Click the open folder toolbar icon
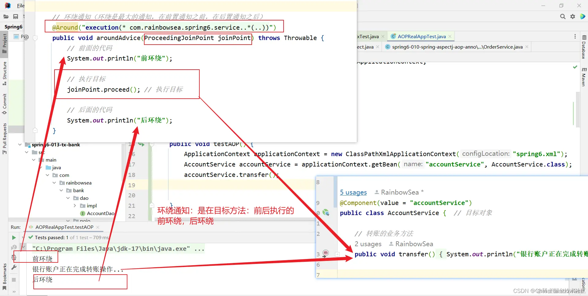The width and height of the screenshot is (588, 296). tap(6, 16)
